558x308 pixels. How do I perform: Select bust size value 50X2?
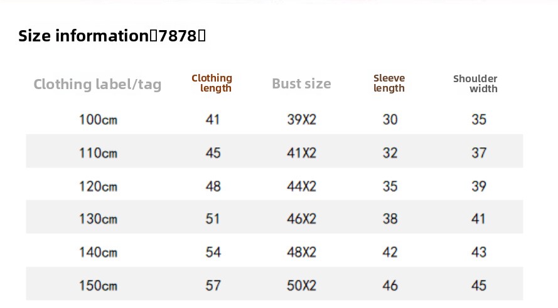(301, 285)
